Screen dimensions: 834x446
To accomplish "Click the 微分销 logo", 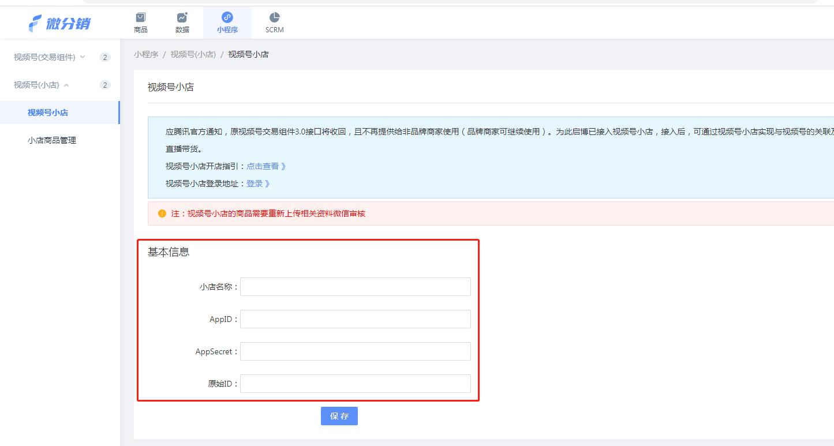I will point(59,23).
